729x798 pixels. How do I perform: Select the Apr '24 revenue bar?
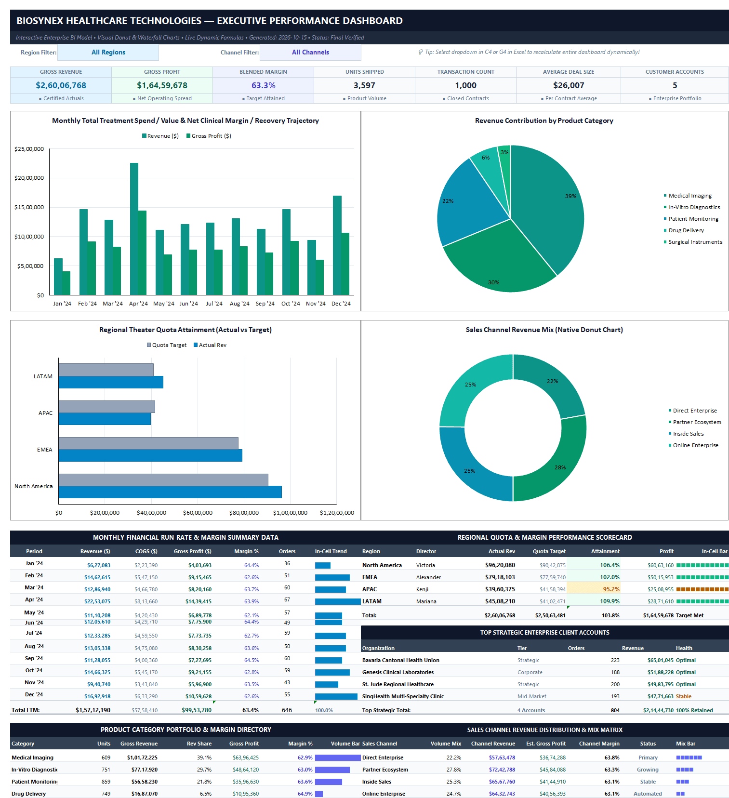pyautogui.click(x=134, y=229)
